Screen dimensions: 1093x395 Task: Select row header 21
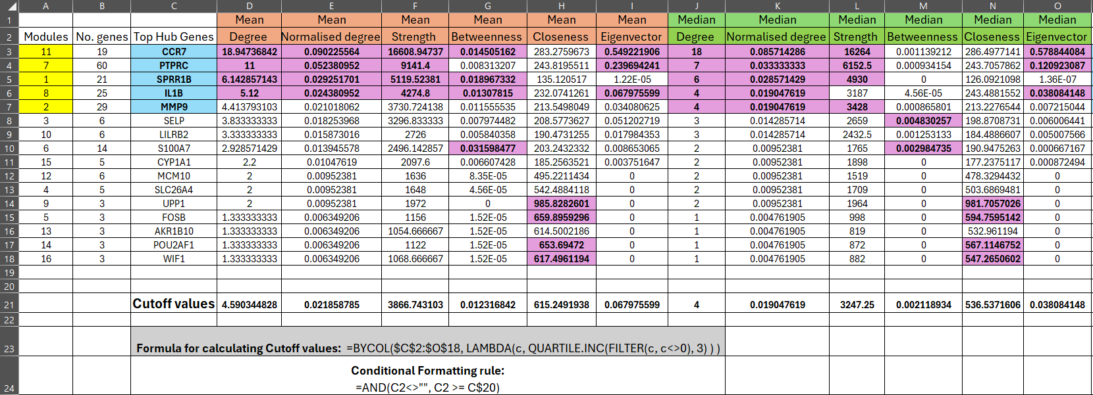(x=9, y=305)
